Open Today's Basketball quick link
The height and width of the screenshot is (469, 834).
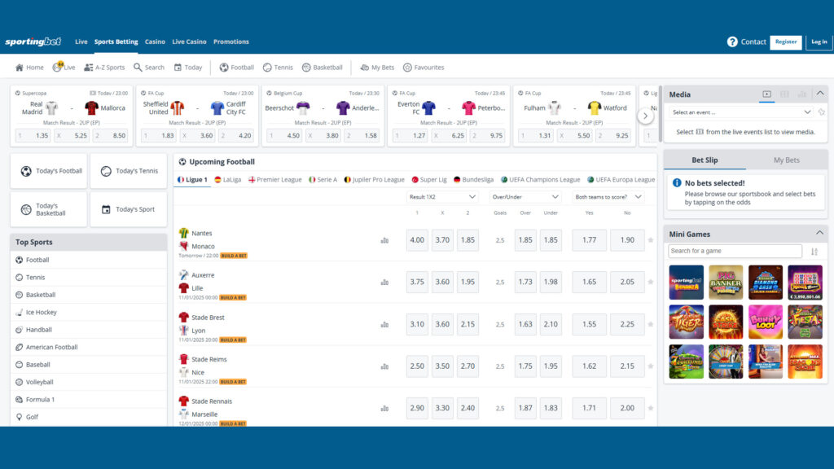[48, 209]
